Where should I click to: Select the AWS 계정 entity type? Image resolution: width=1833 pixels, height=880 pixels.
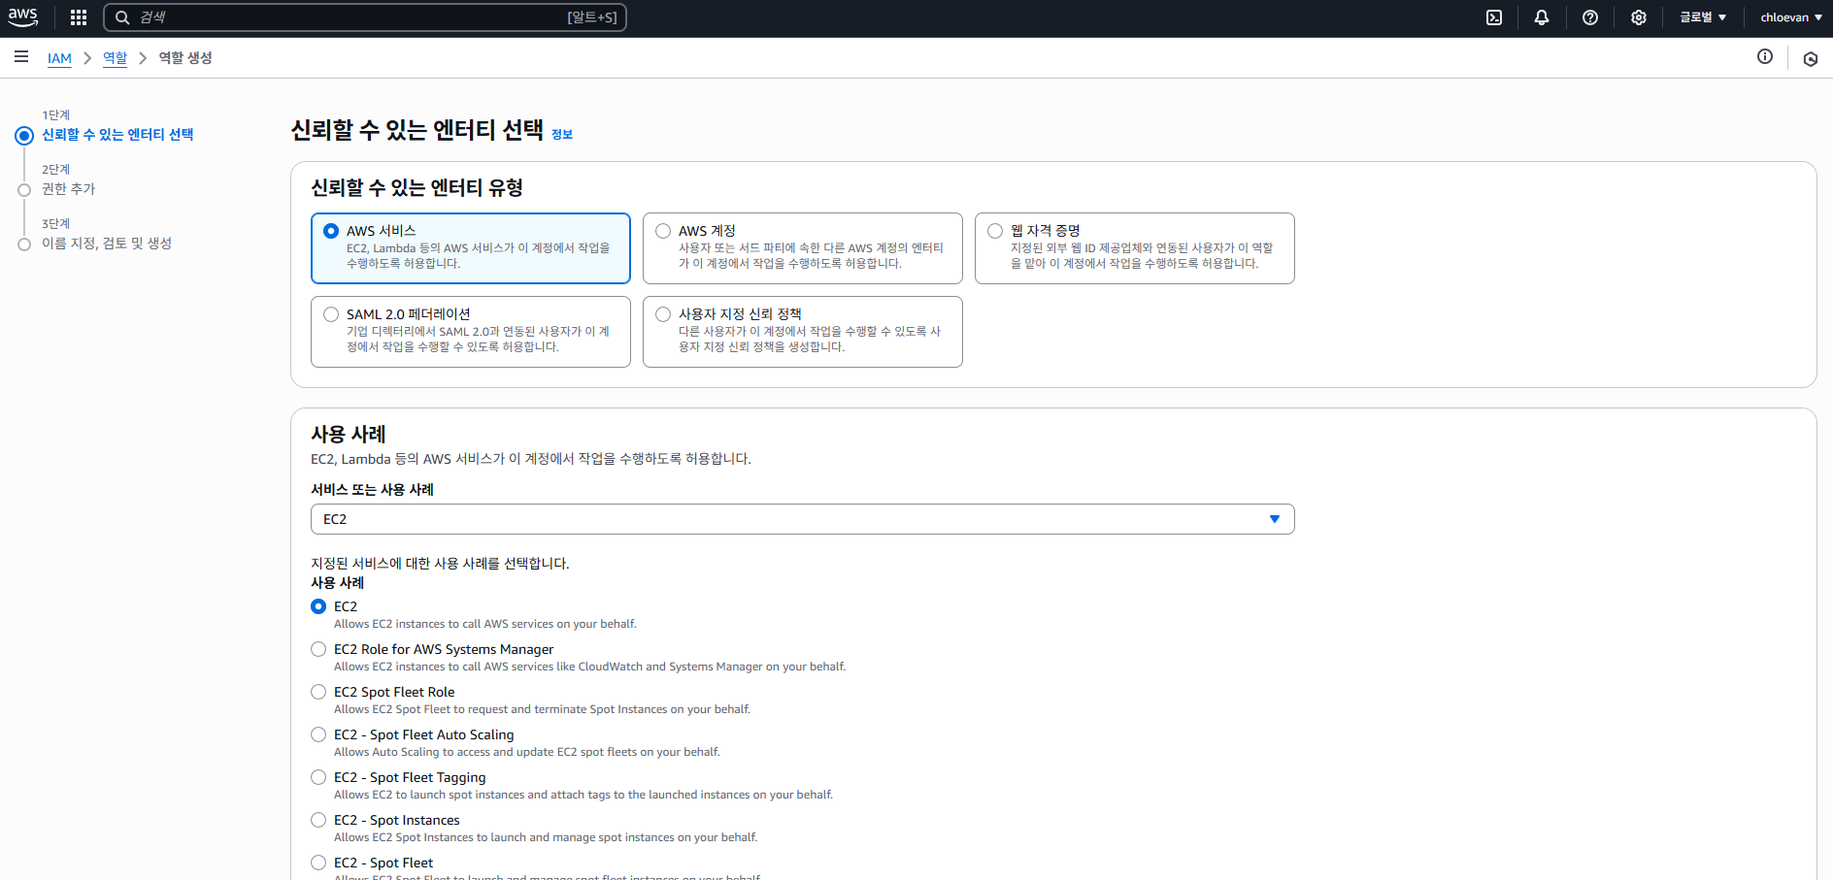pos(803,248)
